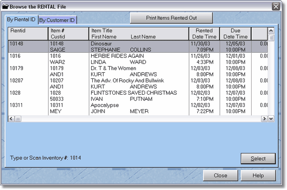Viewport: 287px width, 190px height.
Task: Select rental row 1028
Action: click(138, 96)
